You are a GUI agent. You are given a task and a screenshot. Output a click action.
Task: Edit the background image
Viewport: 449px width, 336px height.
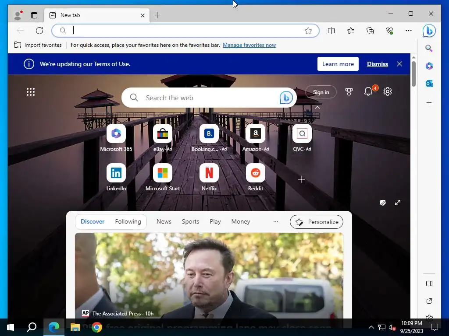click(383, 203)
